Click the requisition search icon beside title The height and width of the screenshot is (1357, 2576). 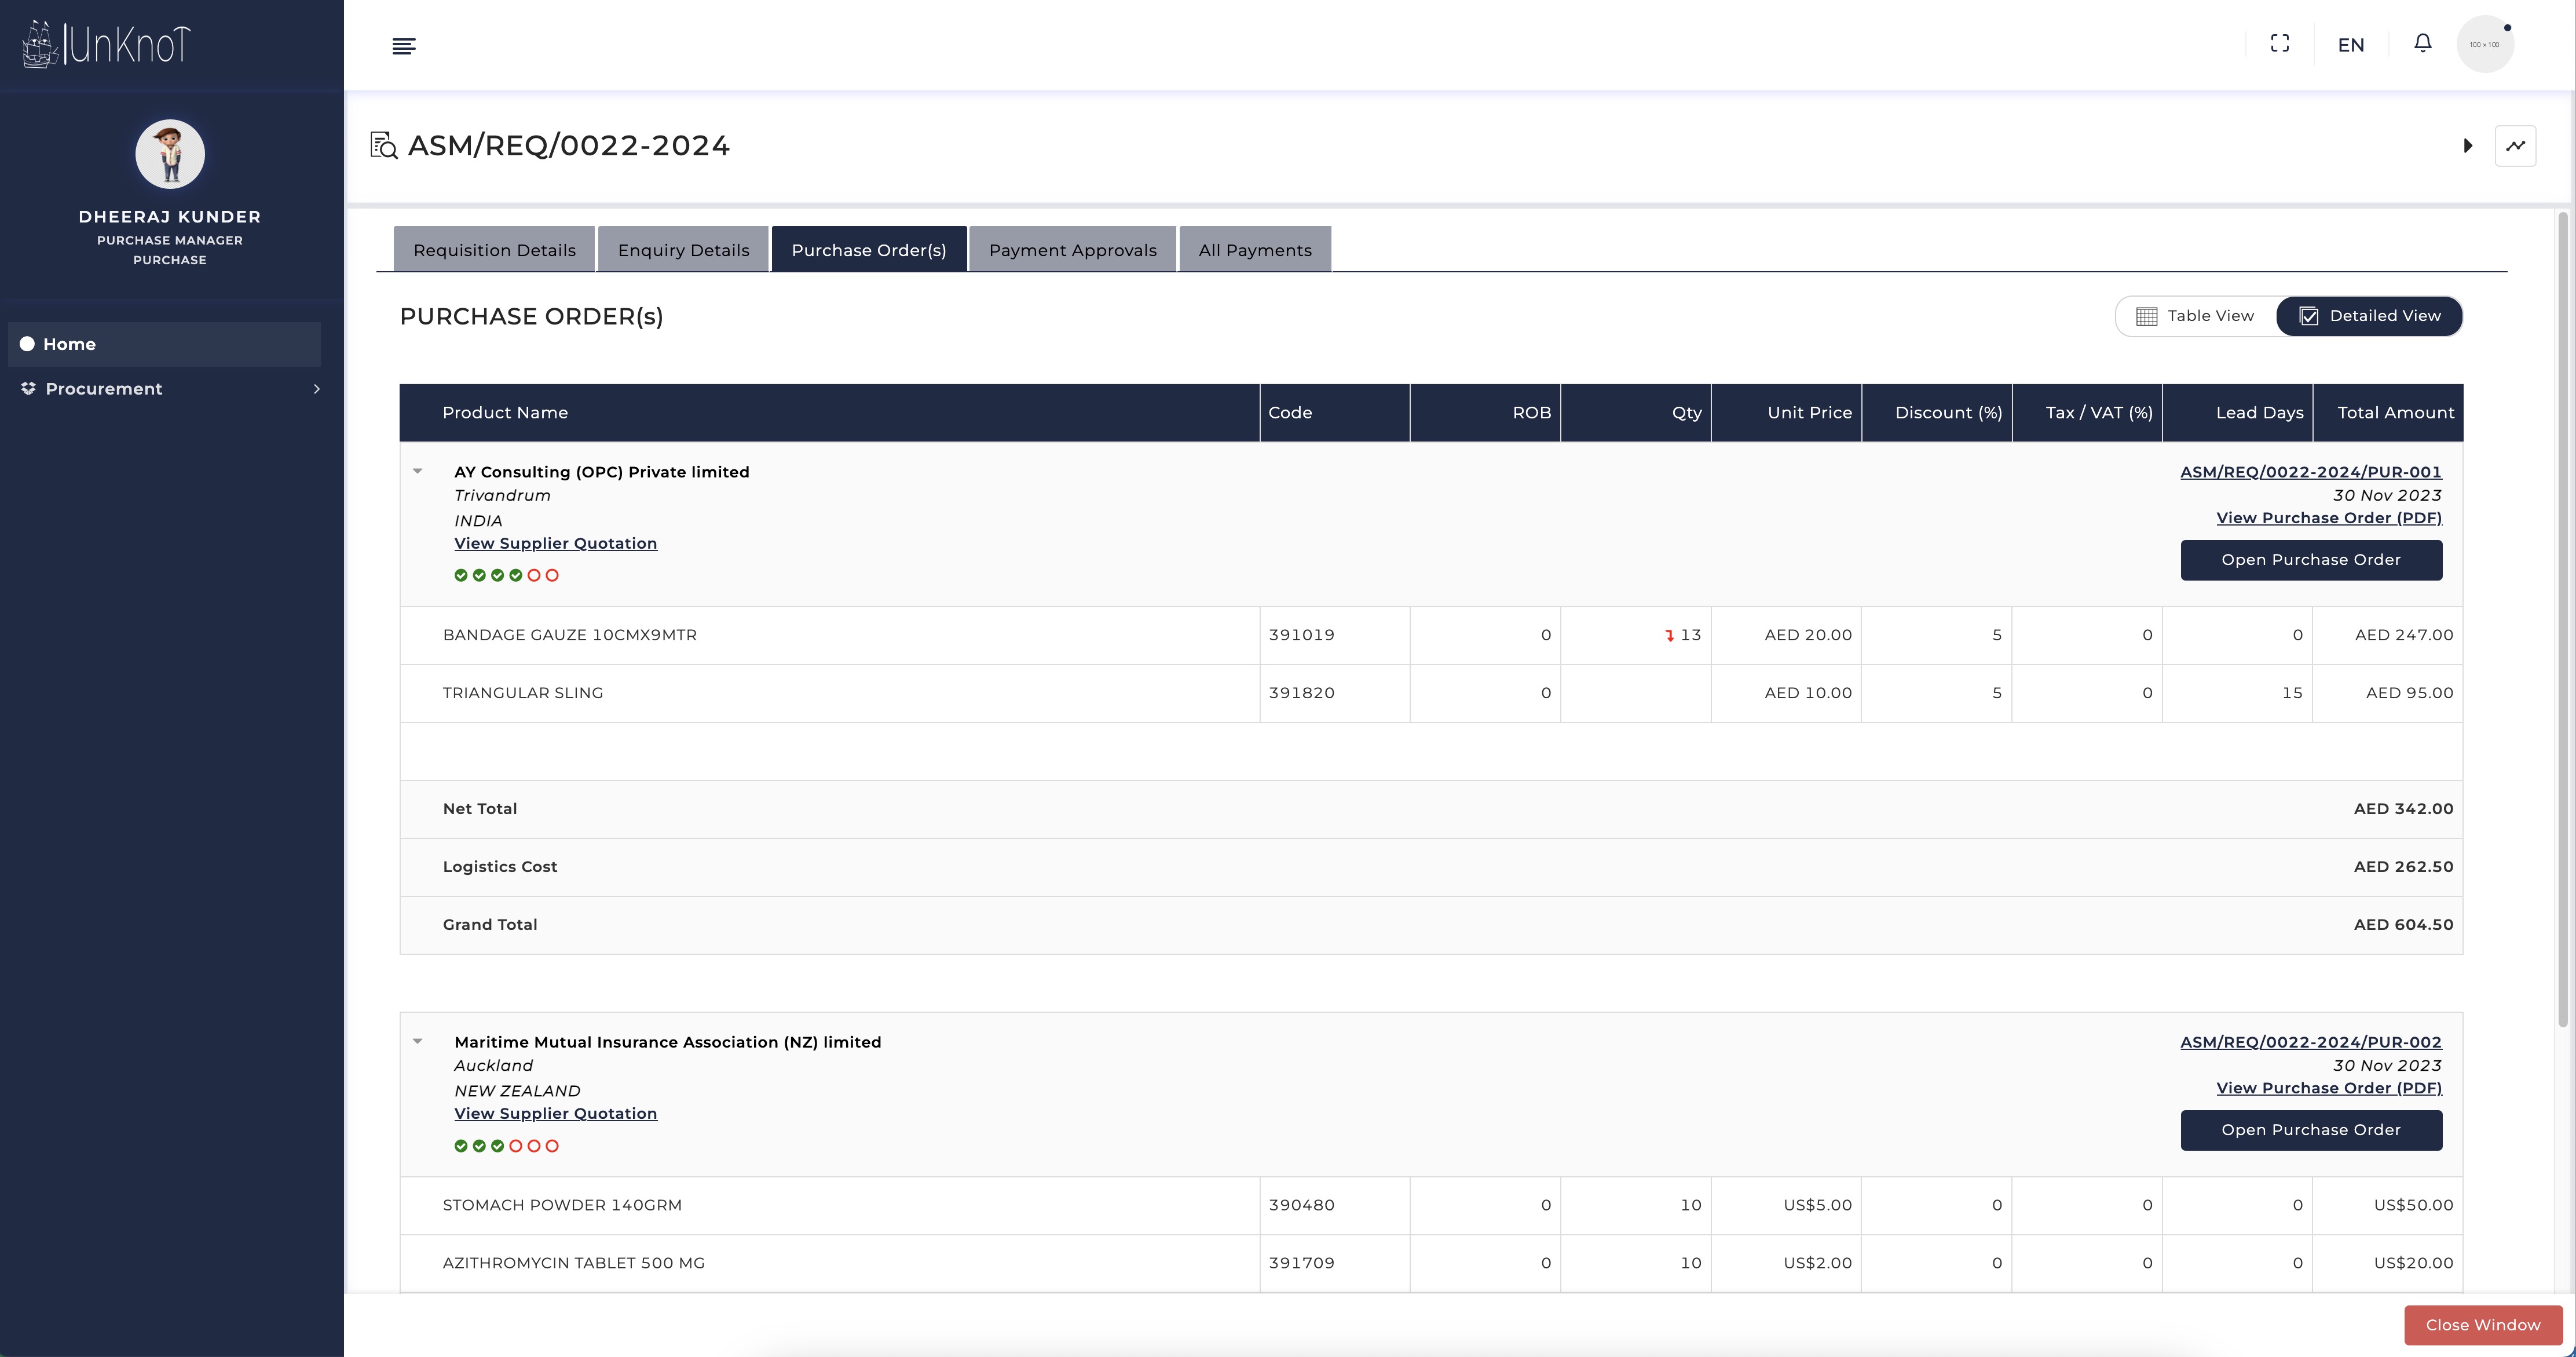point(384,145)
